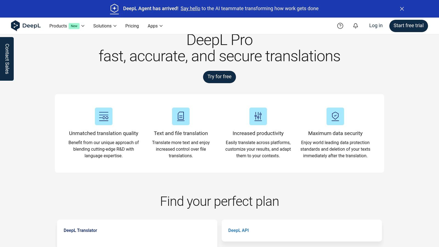This screenshot has height=247, width=439.
Task: Click 'Enjoy world leading data protection' description
Action: (x=335, y=149)
